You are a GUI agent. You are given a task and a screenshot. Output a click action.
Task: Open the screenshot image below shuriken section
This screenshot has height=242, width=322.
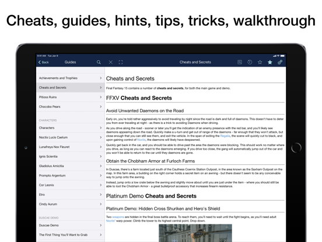pos(195,233)
